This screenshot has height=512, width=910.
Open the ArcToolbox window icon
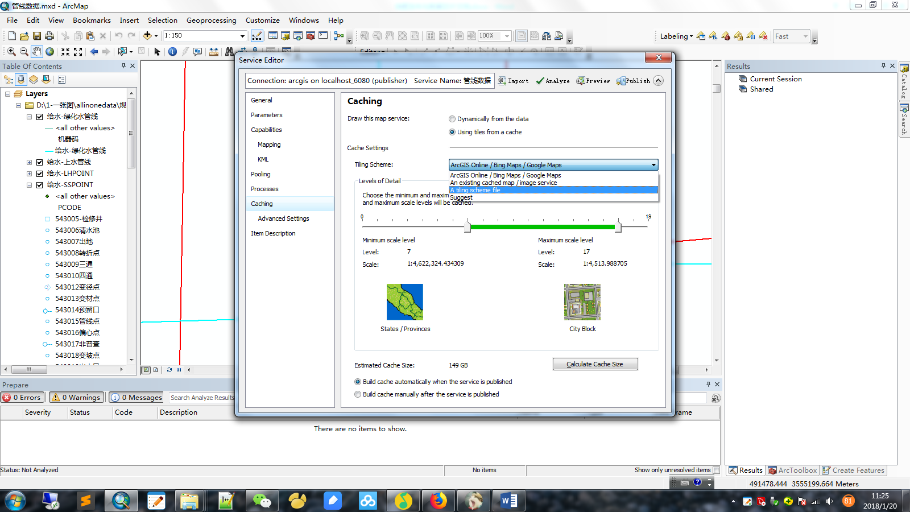click(x=311, y=36)
